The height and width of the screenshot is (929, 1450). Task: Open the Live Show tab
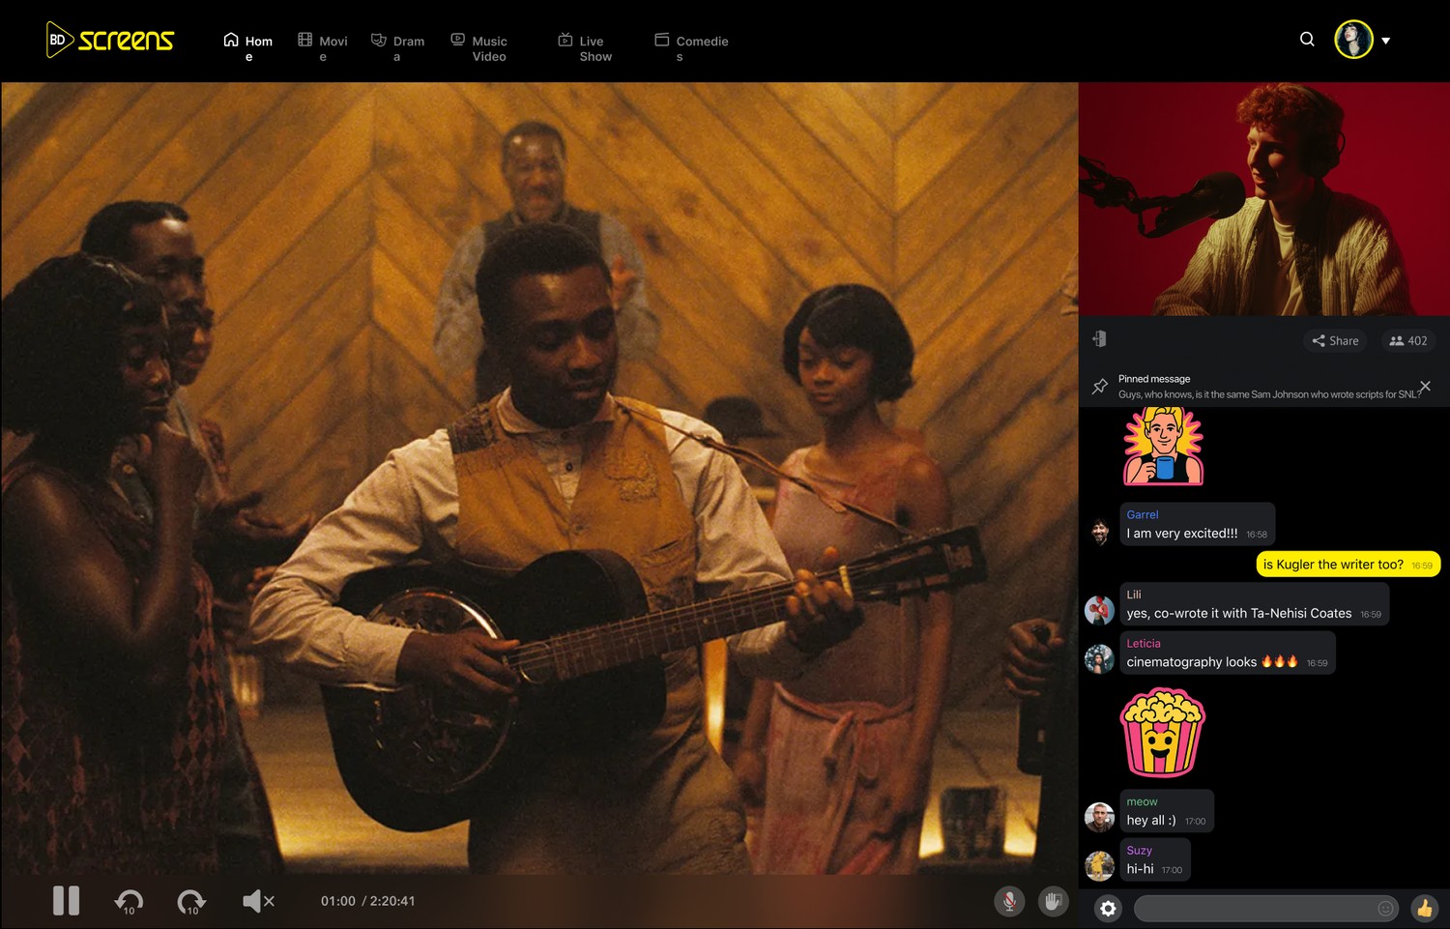click(586, 48)
